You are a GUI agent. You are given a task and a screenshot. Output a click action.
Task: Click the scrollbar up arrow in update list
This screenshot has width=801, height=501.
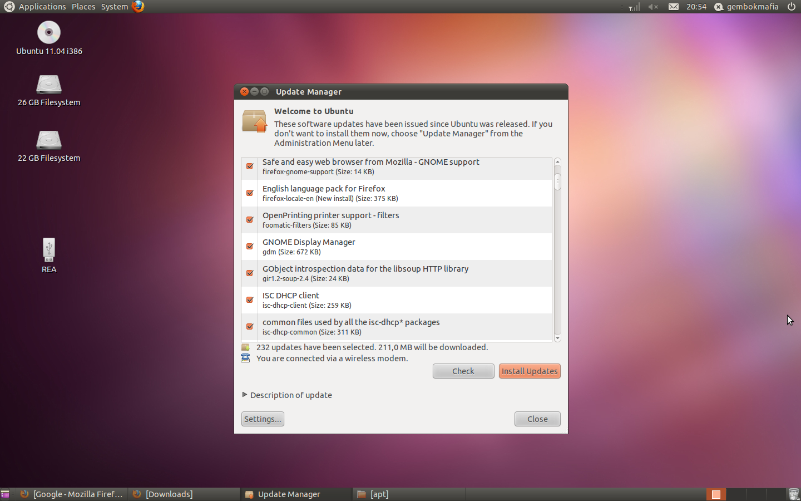pyautogui.click(x=557, y=162)
